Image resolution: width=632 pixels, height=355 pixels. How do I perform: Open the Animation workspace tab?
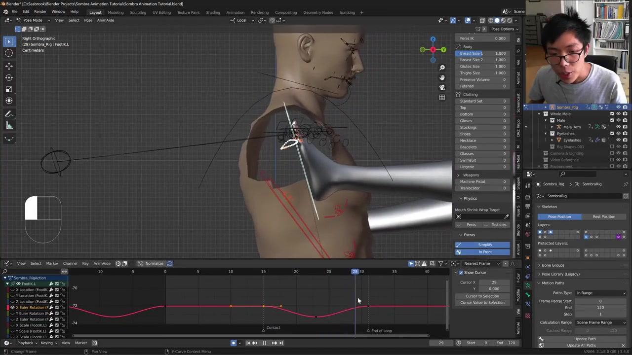pyautogui.click(x=235, y=12)
